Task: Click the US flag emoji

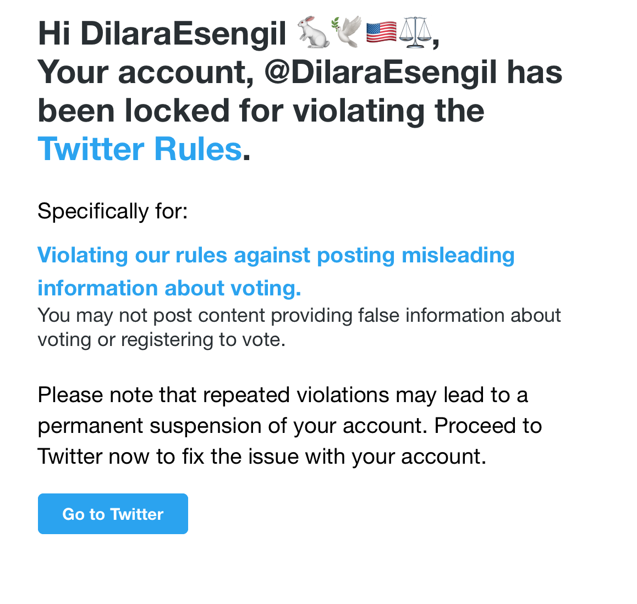Action: coord(381,32)
